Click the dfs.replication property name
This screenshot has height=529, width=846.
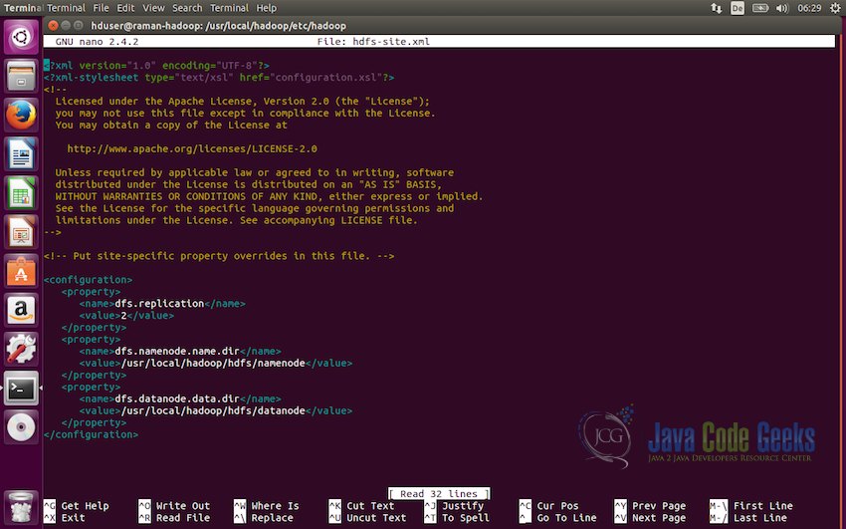click(x=159, y=304)
